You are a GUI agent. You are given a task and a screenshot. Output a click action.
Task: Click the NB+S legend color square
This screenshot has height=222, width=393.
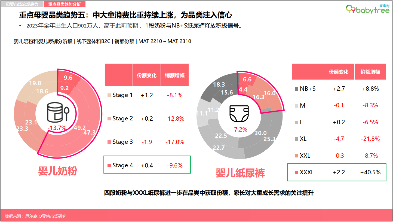(296, 89)
